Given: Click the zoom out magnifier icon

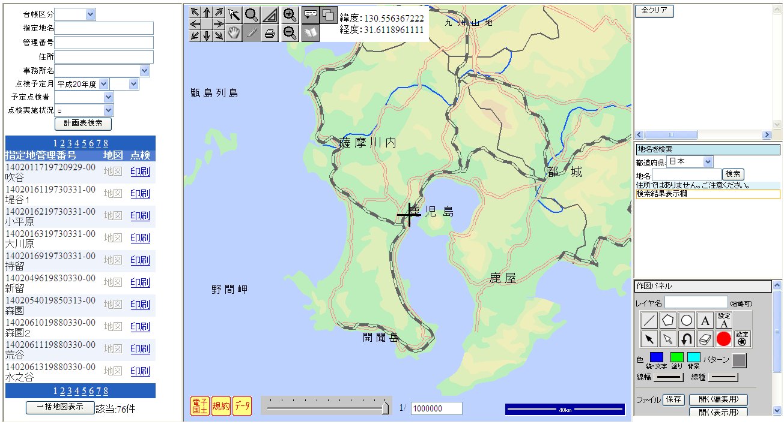Looking at the screenshot, I should click(290, 34).
